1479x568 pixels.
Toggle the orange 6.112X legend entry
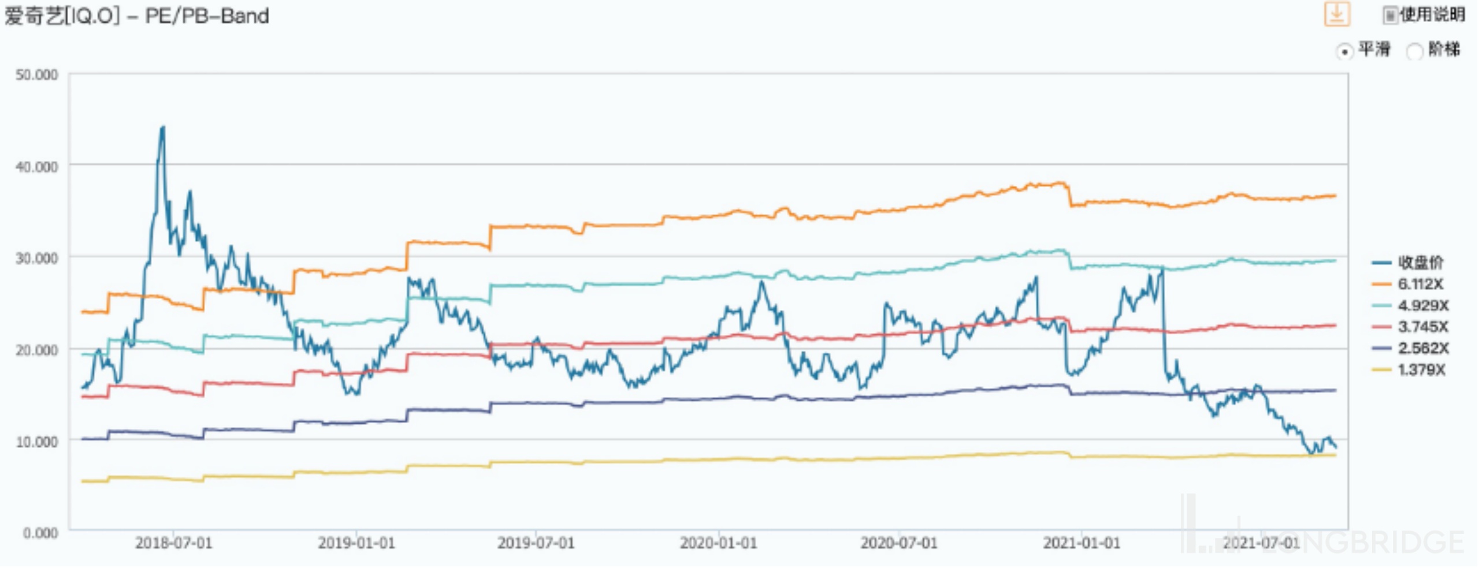pos(1409,284)
